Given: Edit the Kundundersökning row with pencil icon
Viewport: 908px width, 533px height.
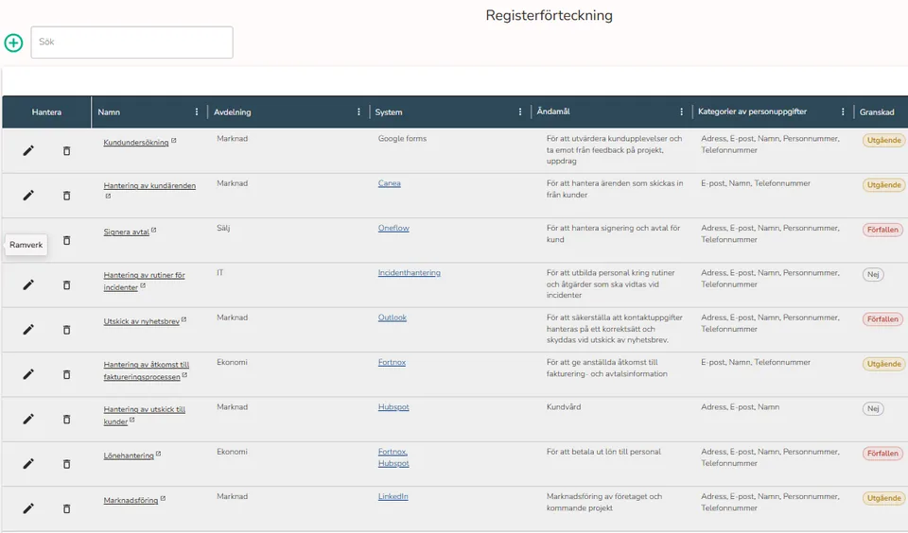Looking at the screenshot, I should [27, 150].
